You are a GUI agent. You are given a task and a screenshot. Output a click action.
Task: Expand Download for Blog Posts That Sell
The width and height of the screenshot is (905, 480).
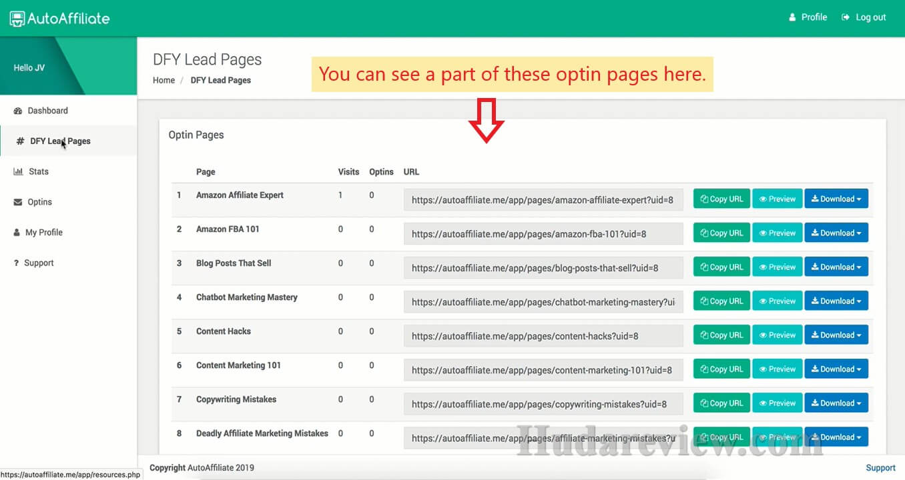coord(836,267)
